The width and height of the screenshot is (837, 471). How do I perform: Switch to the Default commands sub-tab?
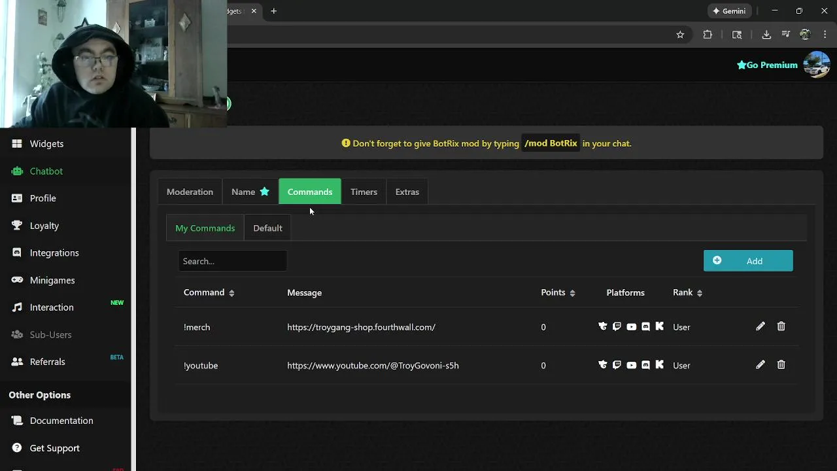(267, 228)
